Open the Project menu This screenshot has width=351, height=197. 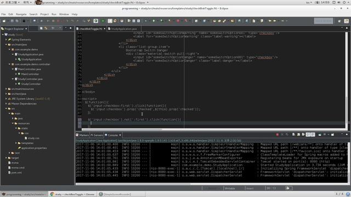[44, 14]
